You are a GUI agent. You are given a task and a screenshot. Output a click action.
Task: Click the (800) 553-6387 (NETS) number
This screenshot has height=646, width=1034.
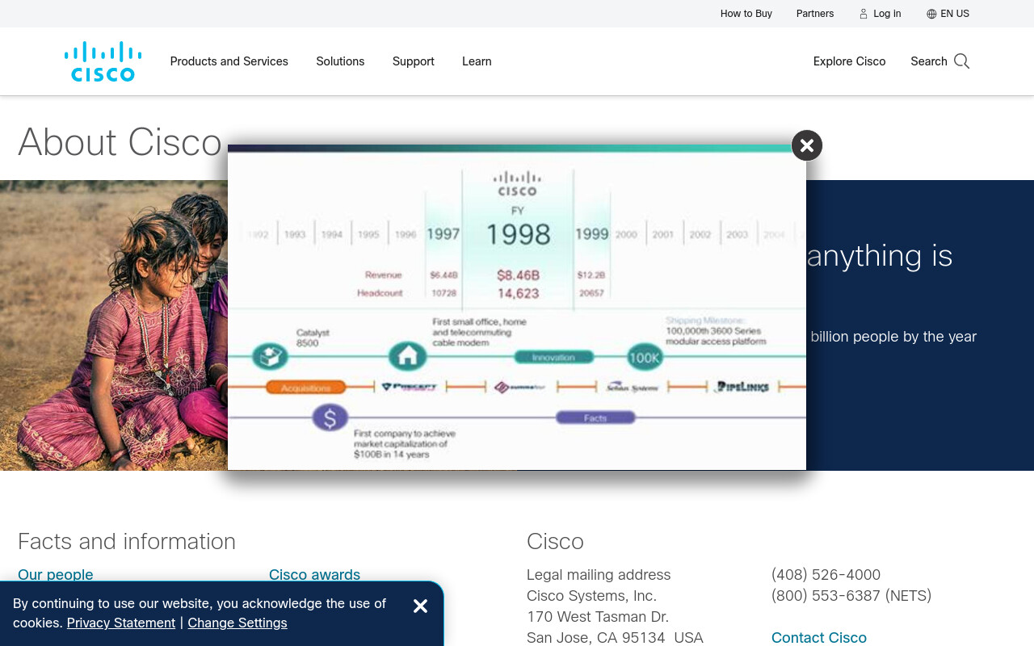(851, 596)
